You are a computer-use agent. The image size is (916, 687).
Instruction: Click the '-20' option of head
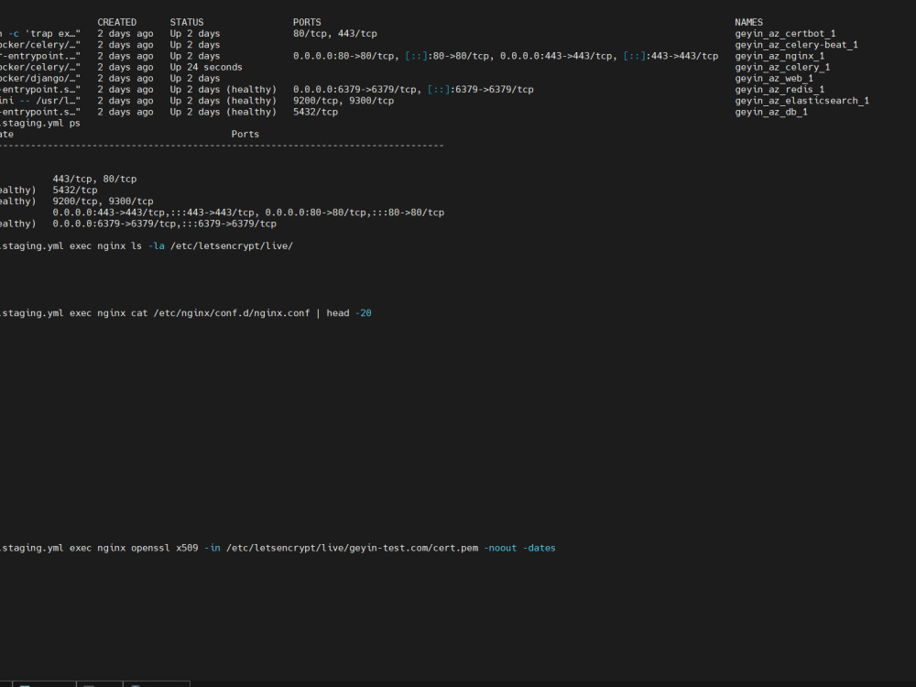pyautogui.click(x=364, y=313)
